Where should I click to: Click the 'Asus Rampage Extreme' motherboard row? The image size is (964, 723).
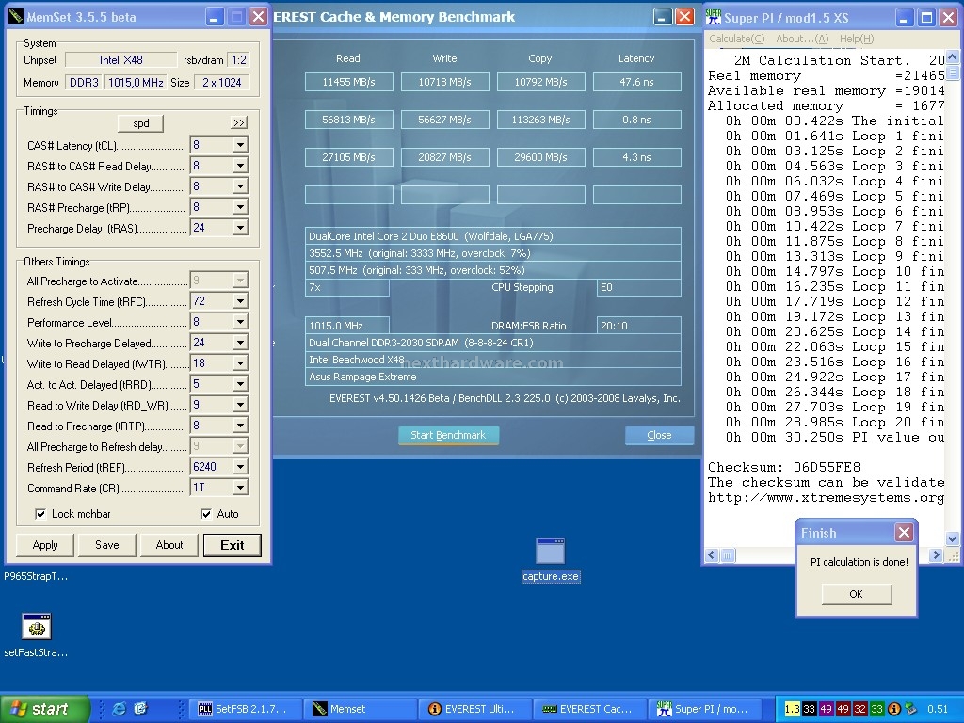coord(493,377)
